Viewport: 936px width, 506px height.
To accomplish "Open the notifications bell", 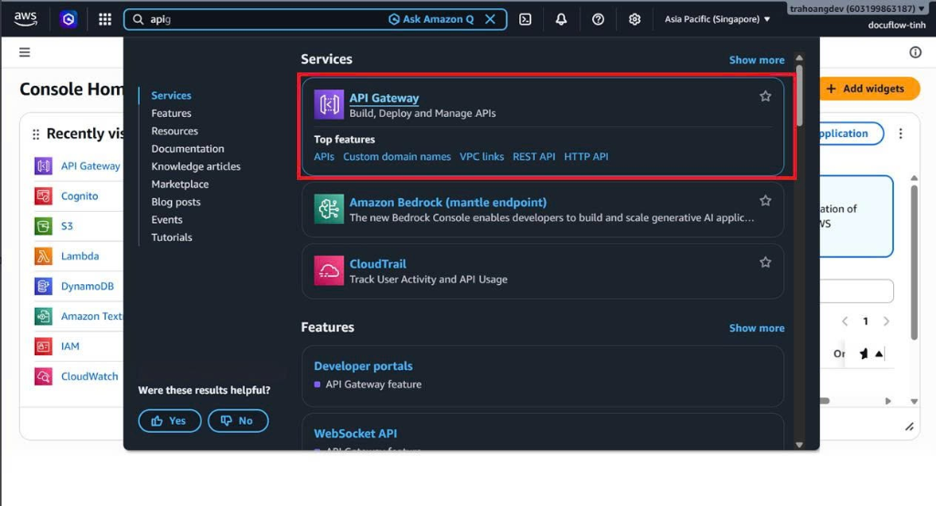I will 561,19.
